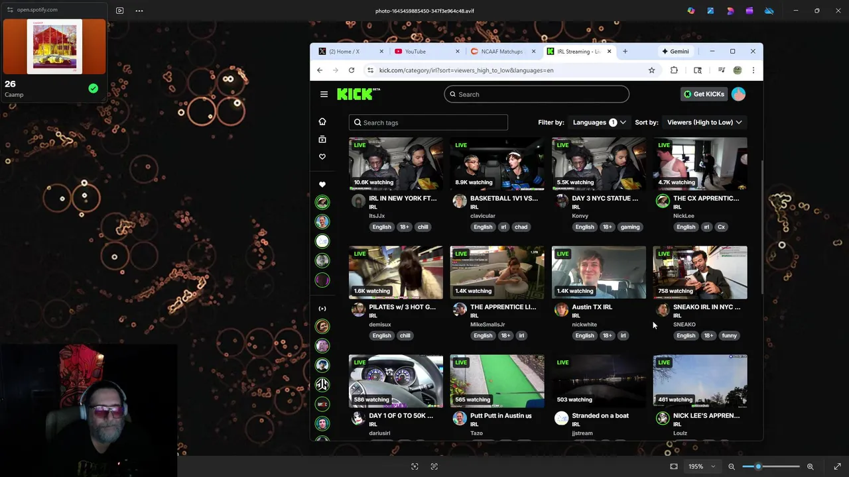
Task: Open the 'BASKETBALL 1V1 VS...' stream title
Action: point(504,198)
